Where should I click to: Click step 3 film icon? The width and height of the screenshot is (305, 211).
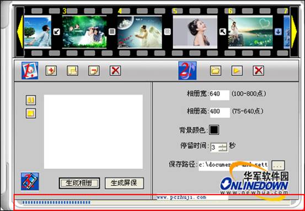pos(30,181)
